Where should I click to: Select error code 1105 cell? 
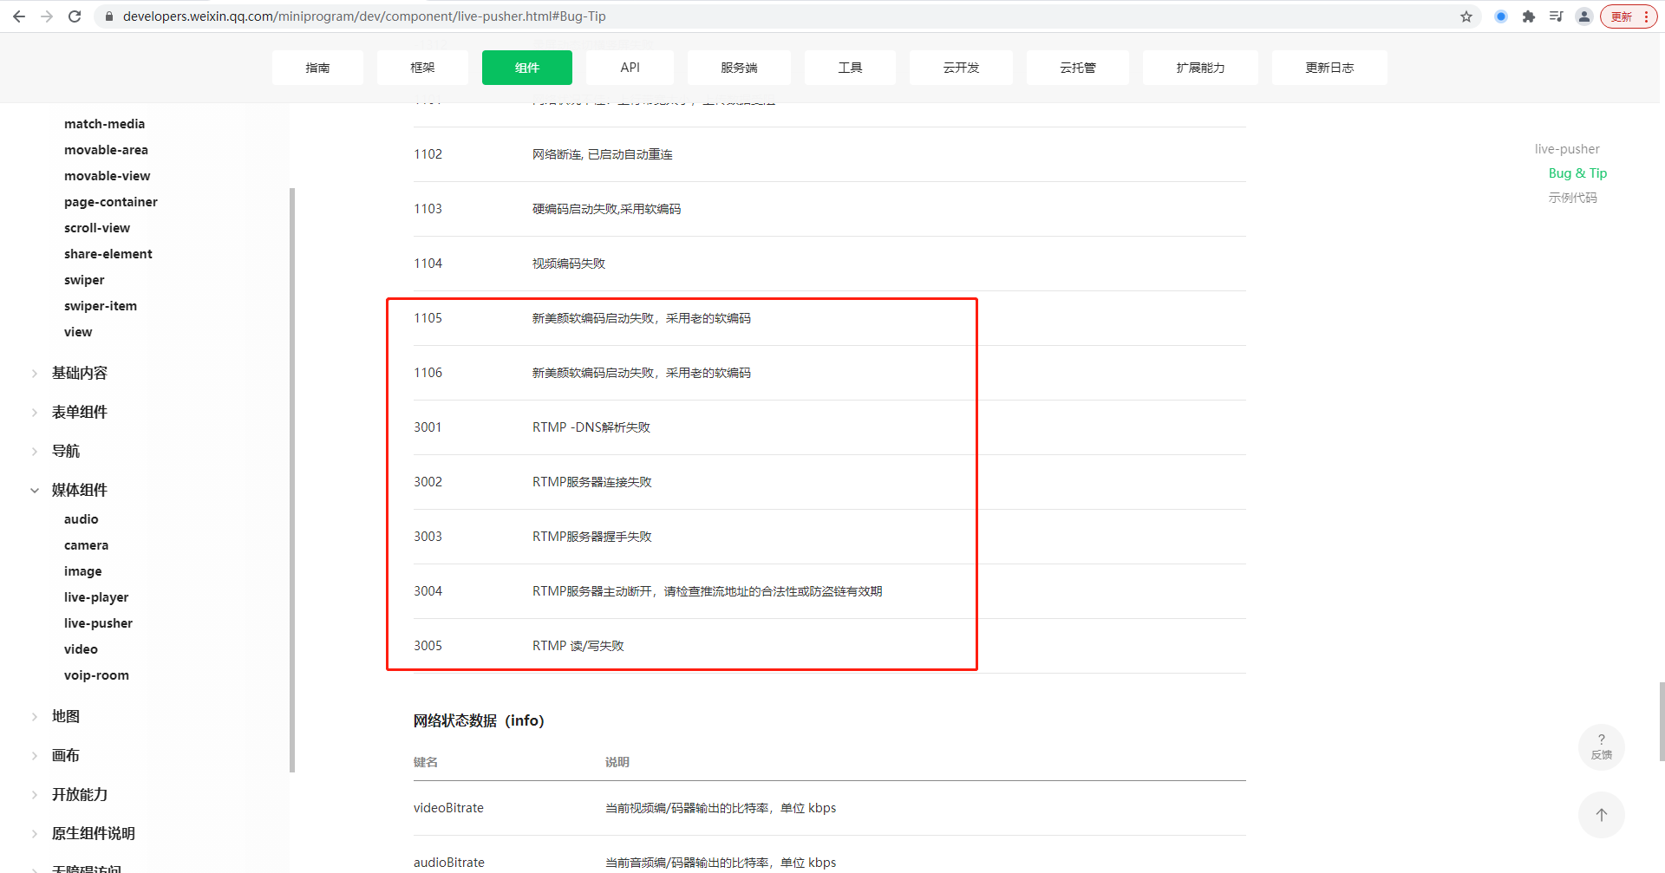[428, 318]
